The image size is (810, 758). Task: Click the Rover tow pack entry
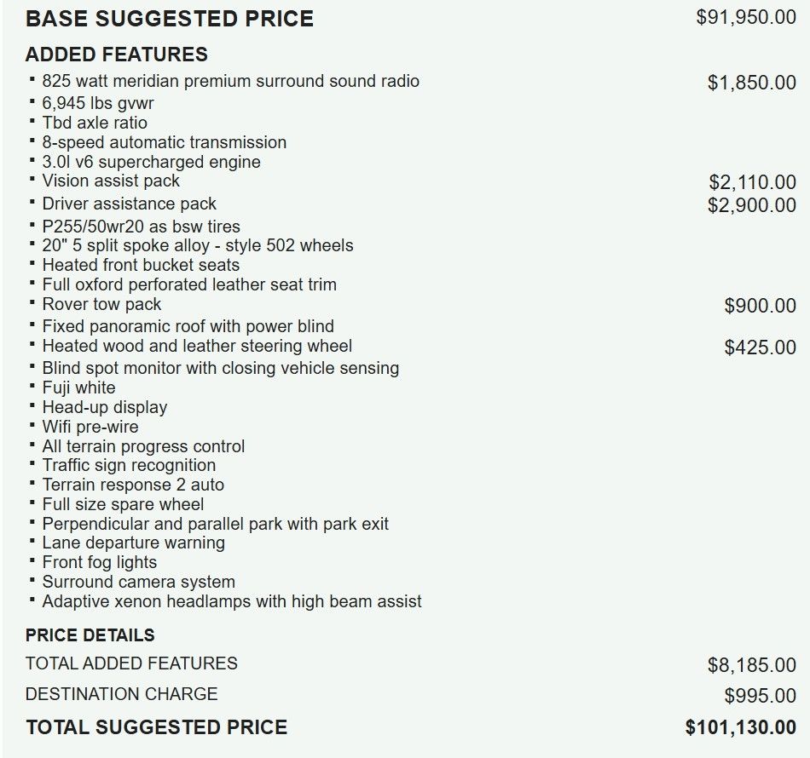point(101,304)
